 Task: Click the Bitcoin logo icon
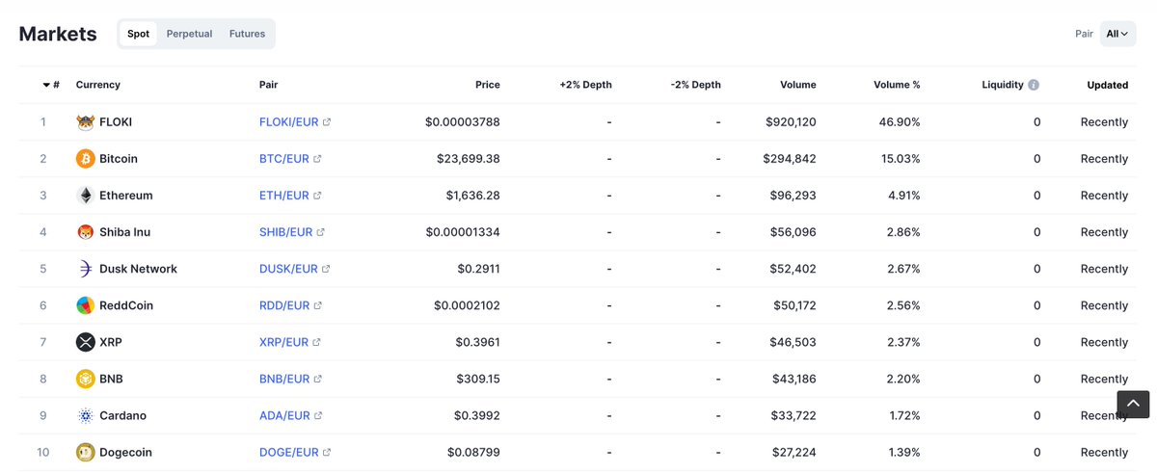(x=86, y=159)
